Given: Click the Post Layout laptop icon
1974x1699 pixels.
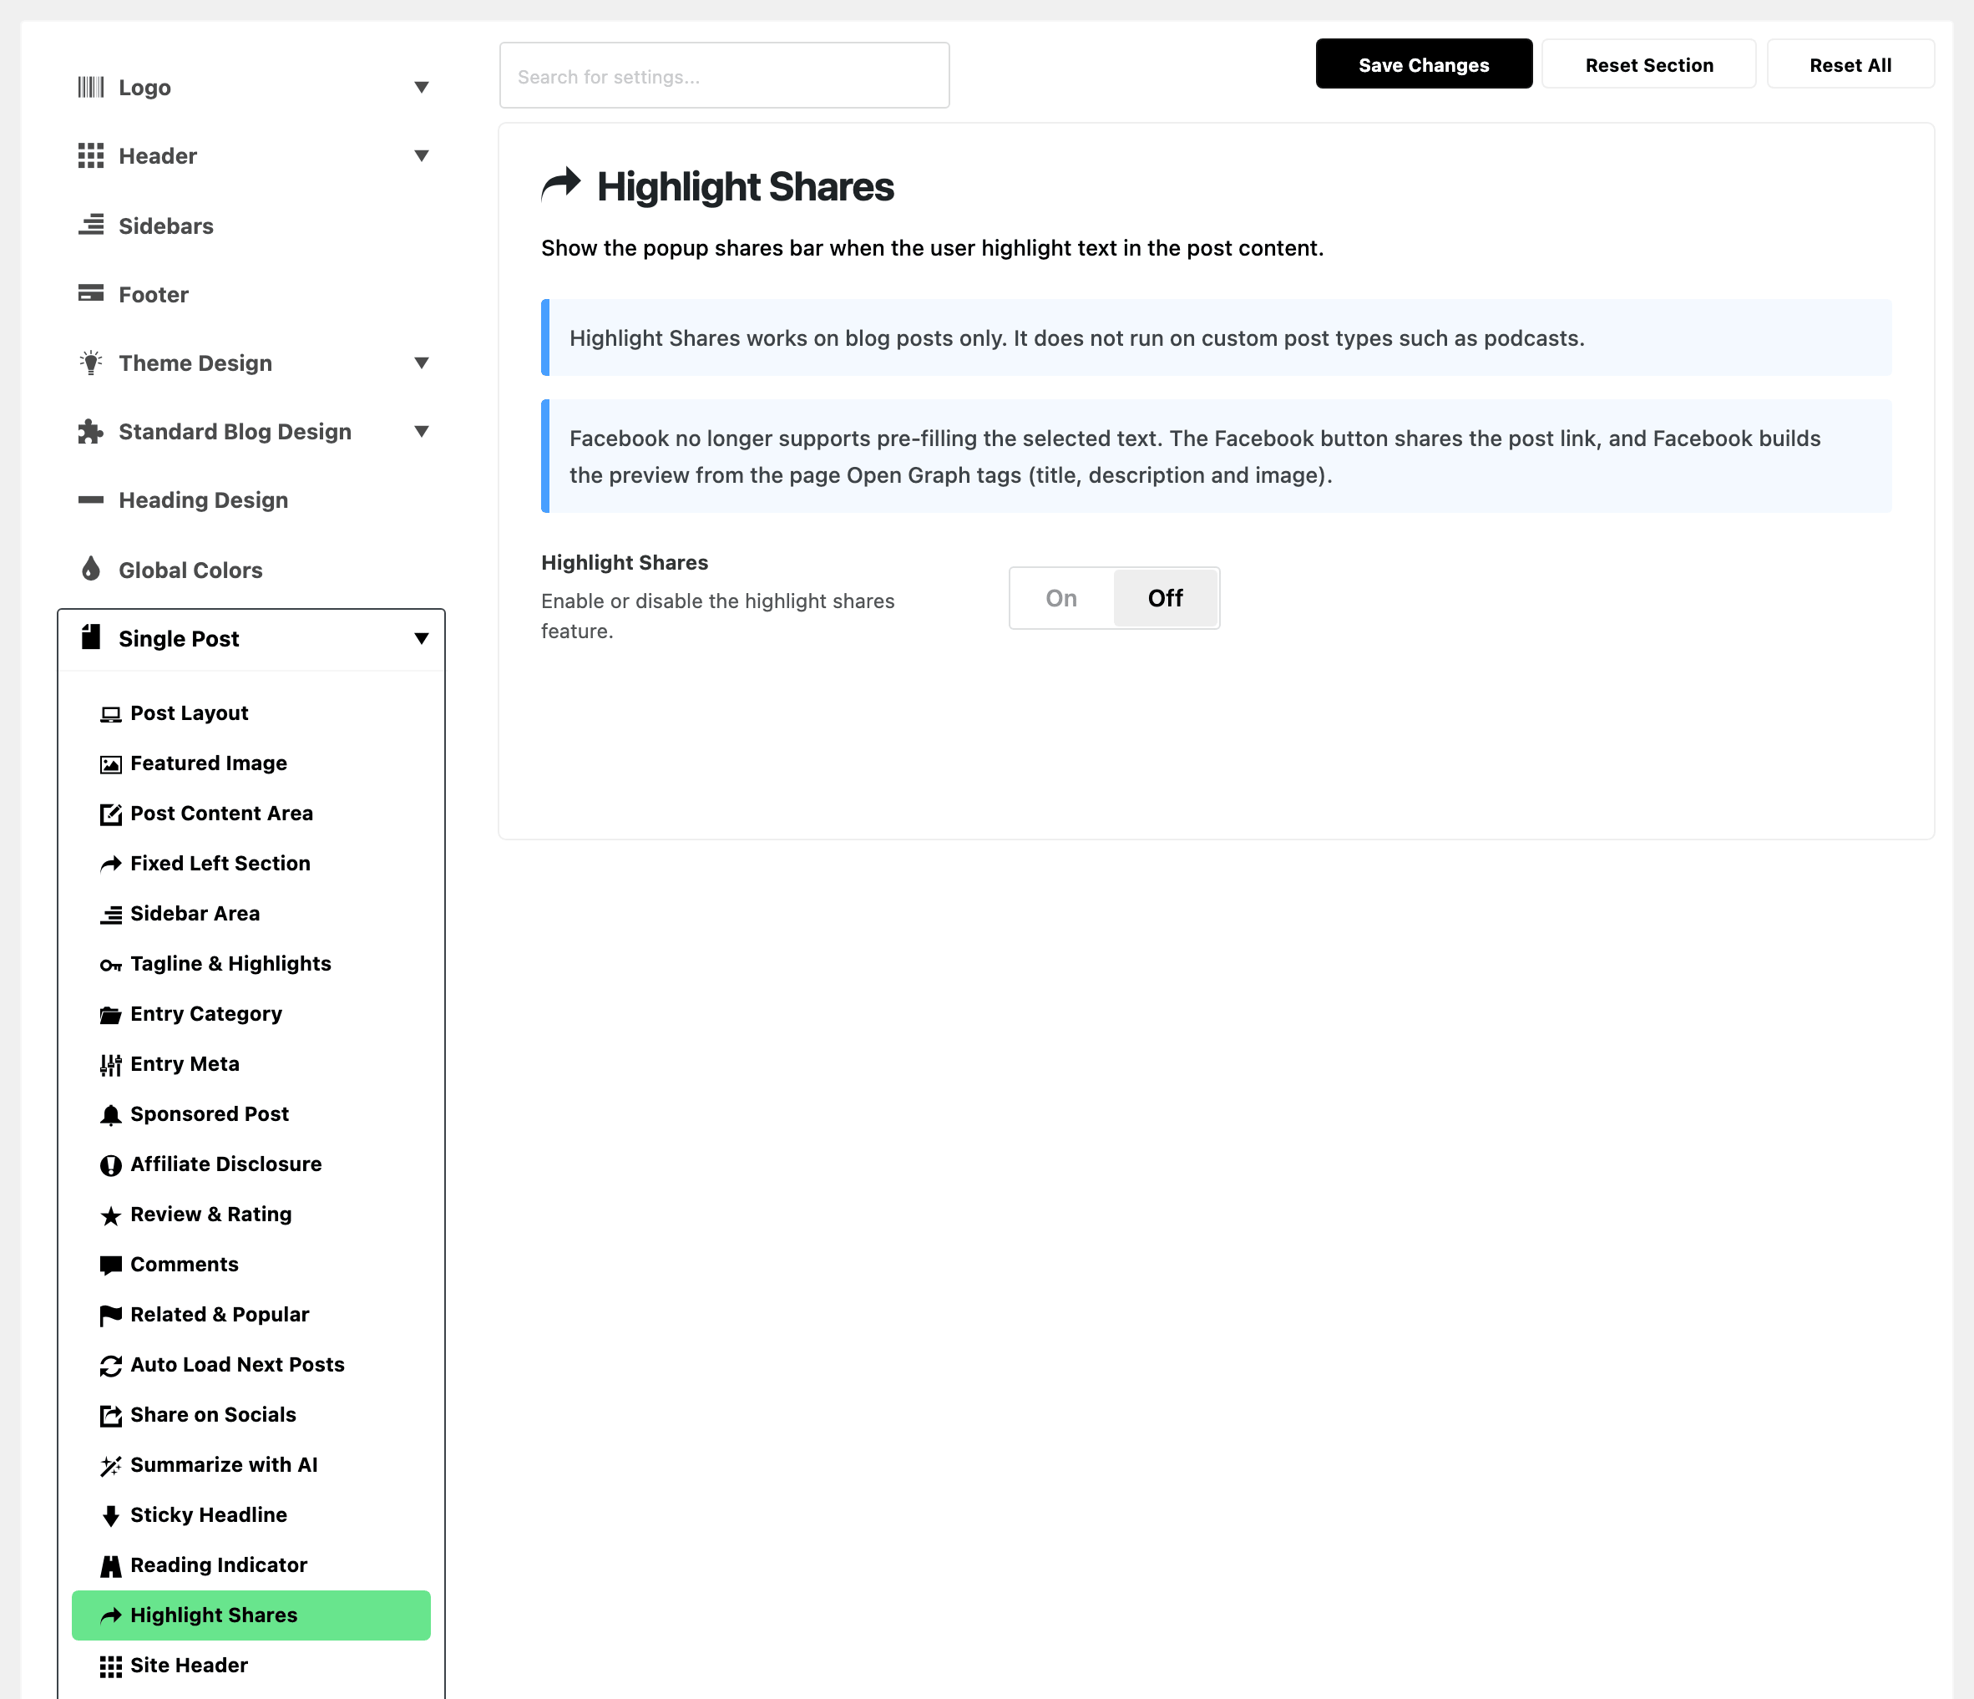Looking at the screenshot, I should click(x=110, y=715).
